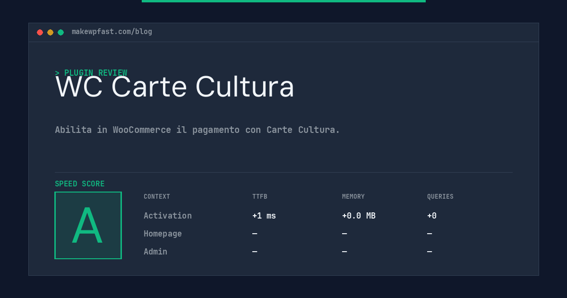The height and width of the screenshot is (298, 567).
Task: Click the red window dot
Action: [x=40, y=32]
